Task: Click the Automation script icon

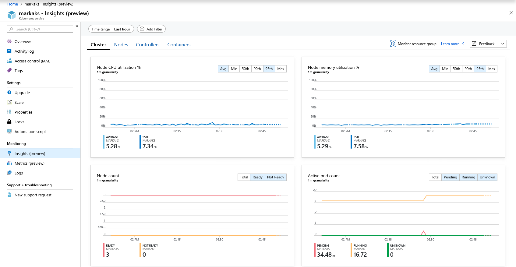Action: pos(9,132)
